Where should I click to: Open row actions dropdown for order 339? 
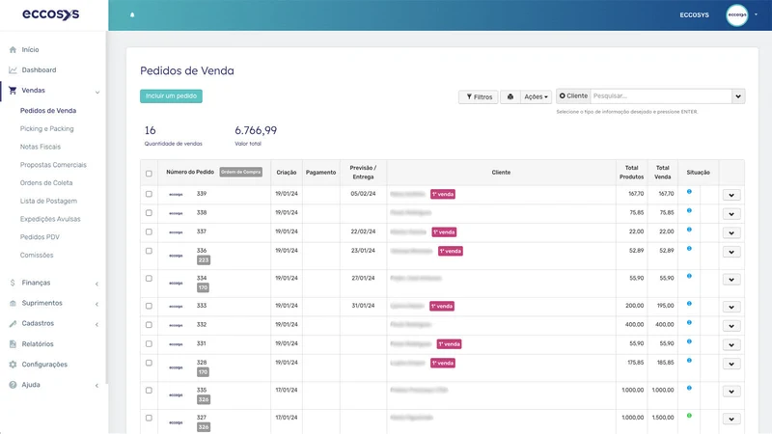pyautogui.click(x=731, y=195)
